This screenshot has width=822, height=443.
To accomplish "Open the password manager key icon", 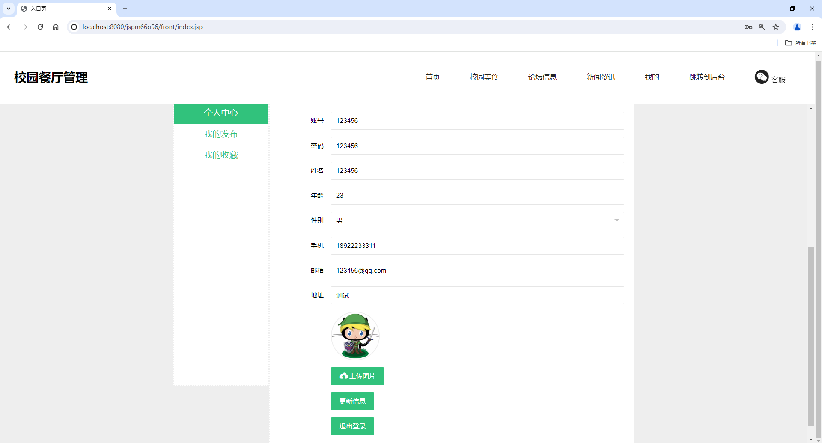I will point(748,27).
